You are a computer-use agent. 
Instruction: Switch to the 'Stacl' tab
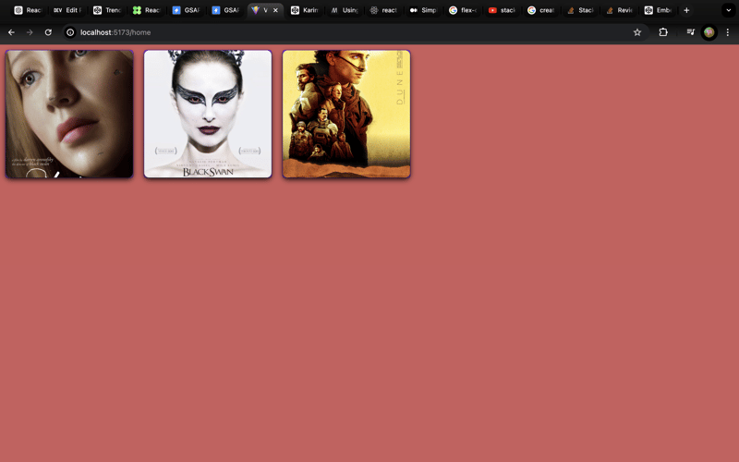(580, 10)
